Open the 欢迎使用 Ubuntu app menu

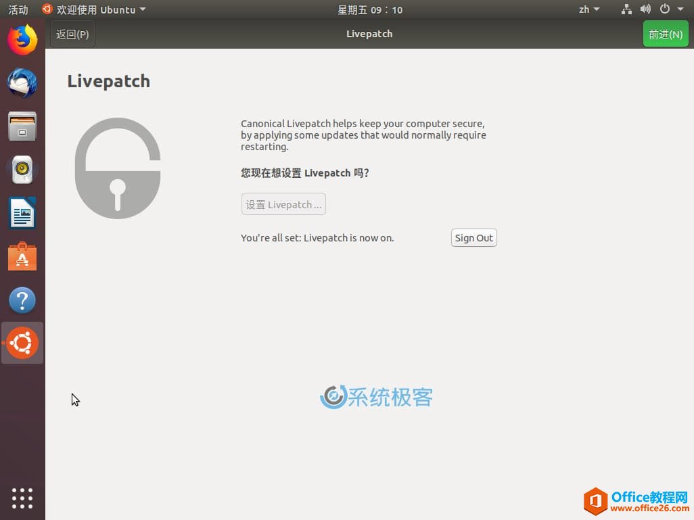[x=94, y=9]
